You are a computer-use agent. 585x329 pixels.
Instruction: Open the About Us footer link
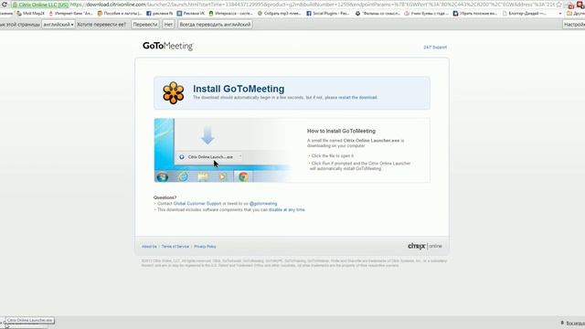click(x=149, y=247)
